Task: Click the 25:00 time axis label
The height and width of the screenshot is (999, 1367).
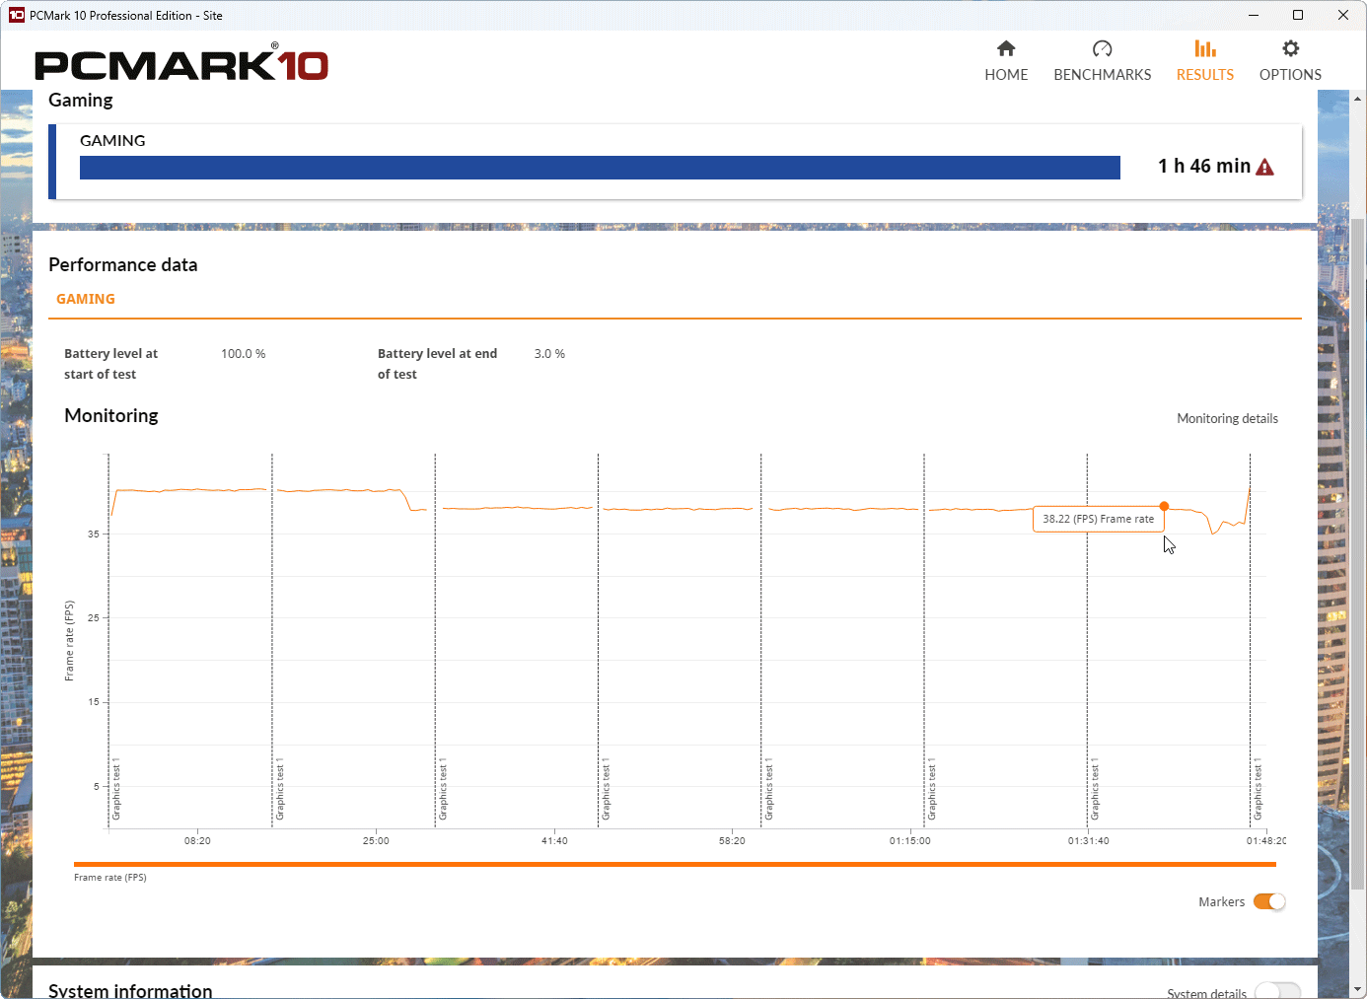Action: 376,841
